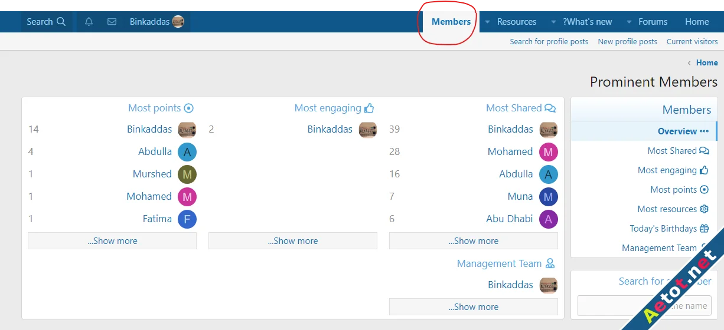Open Muna's avatar icon
The width and height of the screenshot is (724, 330).
point(549,197)
